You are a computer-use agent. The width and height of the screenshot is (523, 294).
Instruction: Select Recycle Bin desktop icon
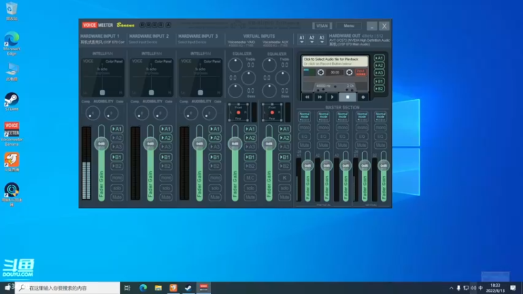pyautogui.click(x=12, y=11)
